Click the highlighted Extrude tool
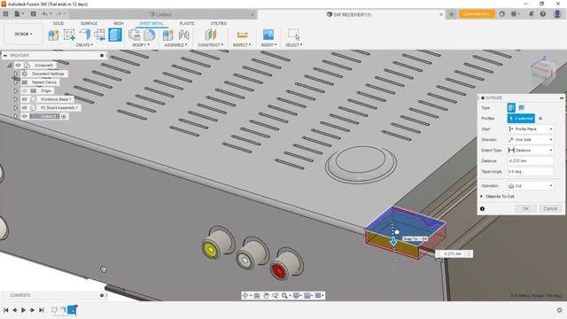This screenshot has height=319, width=567. (115, 35)
